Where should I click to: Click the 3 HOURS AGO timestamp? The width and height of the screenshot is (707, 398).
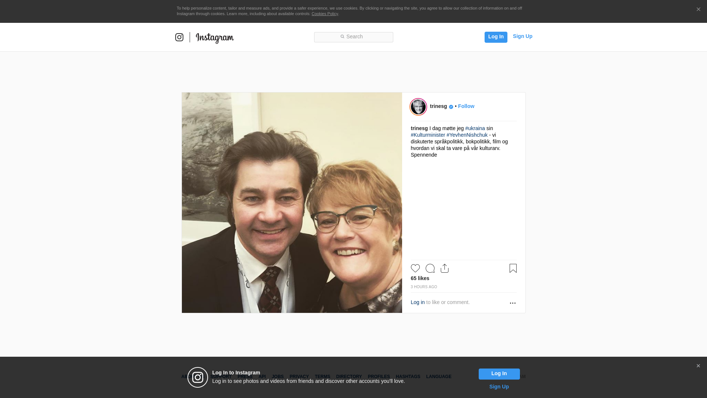tap(424, 287)
